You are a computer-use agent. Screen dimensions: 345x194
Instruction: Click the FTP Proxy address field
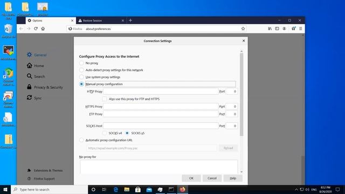tap(161, 114)
